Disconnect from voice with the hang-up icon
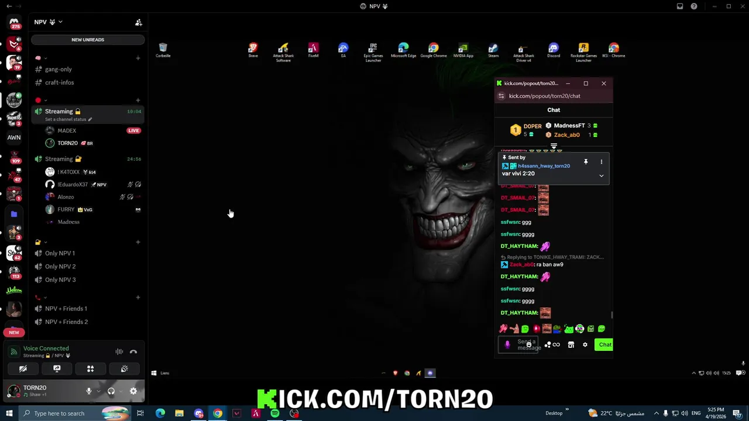This screenshot has width=749, height=421. click(133, 351)
